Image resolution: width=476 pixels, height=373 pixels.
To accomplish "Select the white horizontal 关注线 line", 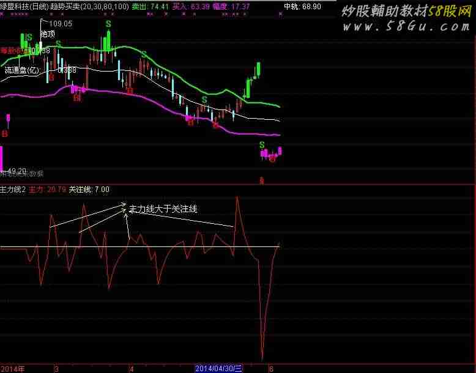I will pyautogui.click(x=139, y=248).
